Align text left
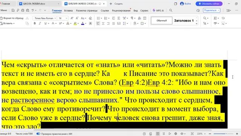 click(98, 23)
